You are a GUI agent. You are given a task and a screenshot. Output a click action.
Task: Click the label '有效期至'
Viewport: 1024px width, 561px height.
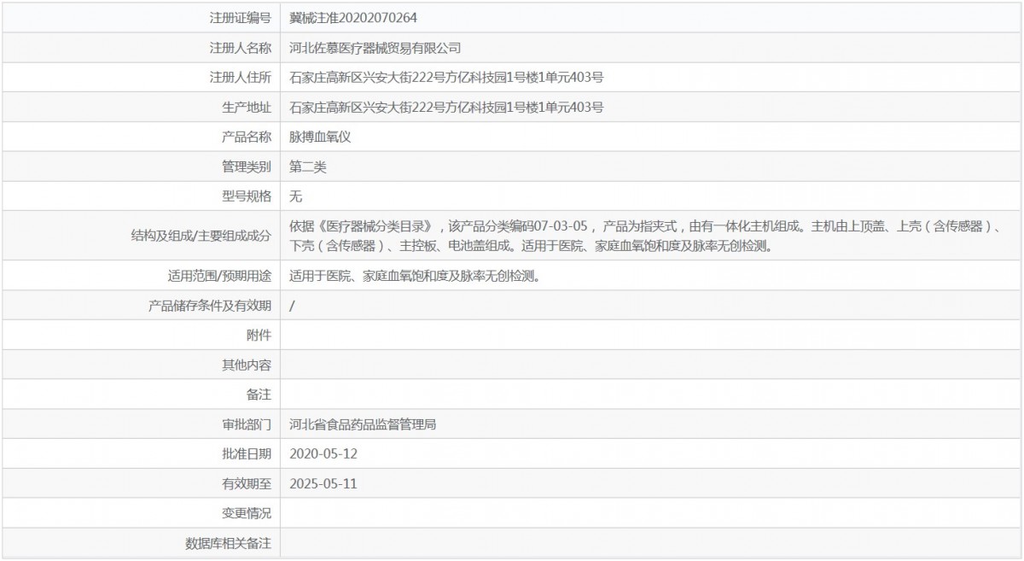247,483
